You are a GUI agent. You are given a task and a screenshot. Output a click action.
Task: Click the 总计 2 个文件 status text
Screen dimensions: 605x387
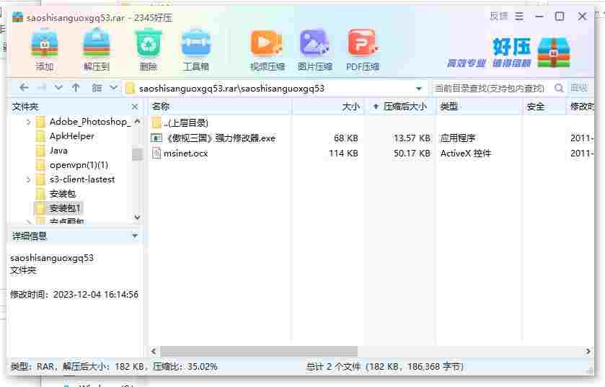pyautogui.click(x=333, y=367)
